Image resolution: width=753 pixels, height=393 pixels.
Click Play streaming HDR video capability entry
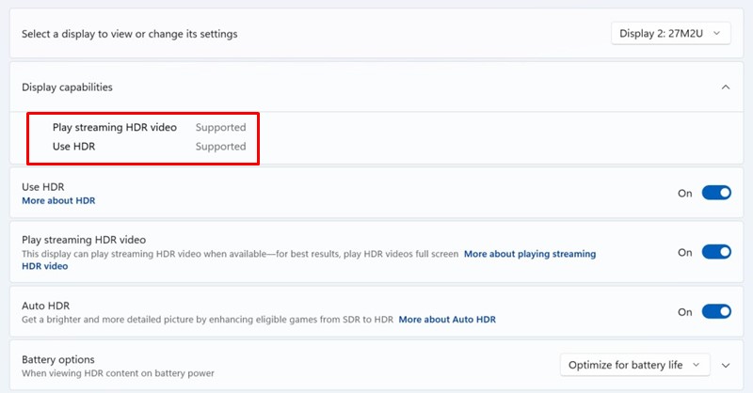[x=115, y=127]
